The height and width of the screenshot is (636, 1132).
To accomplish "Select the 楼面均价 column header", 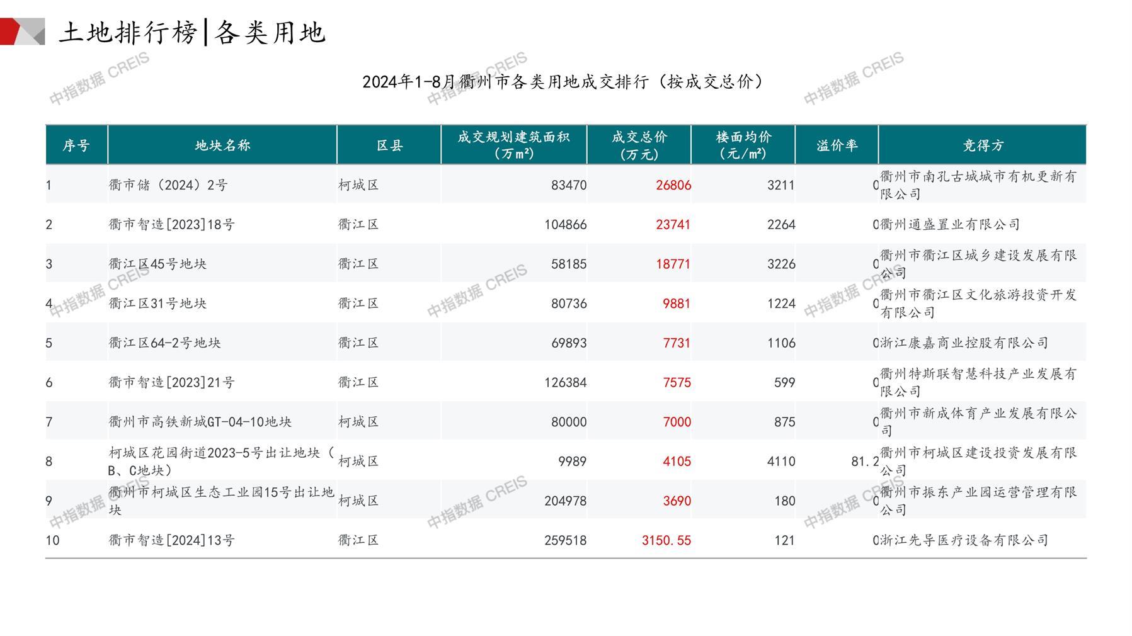I will coord(743,145).
